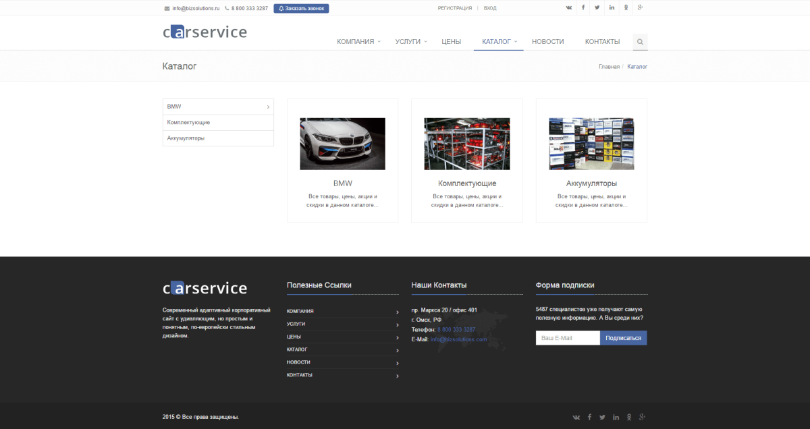Open the VK icon in the footer
This screenshot has height=429, width=810.
[576, 417]
